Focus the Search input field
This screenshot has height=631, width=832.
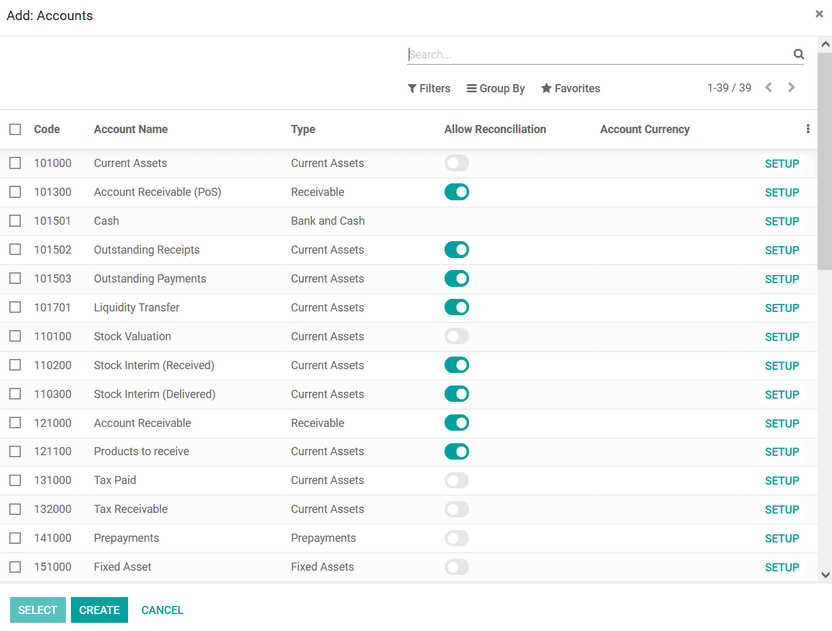pyautogui.click(x=599, y=55)
